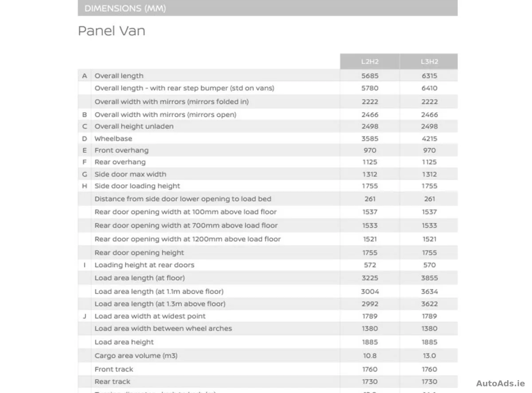Screen dimensions: 532x393
Task: Click the Overall length row label
Action: [x=119, y=76]
